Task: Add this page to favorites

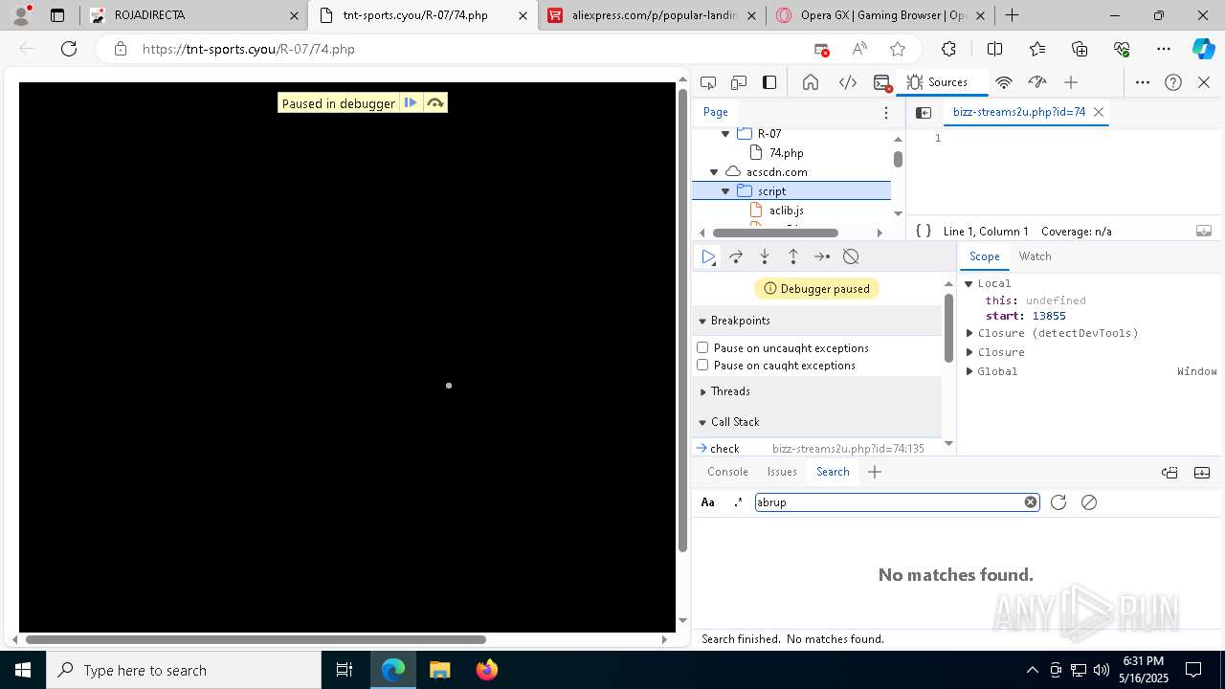Action: 897,49
